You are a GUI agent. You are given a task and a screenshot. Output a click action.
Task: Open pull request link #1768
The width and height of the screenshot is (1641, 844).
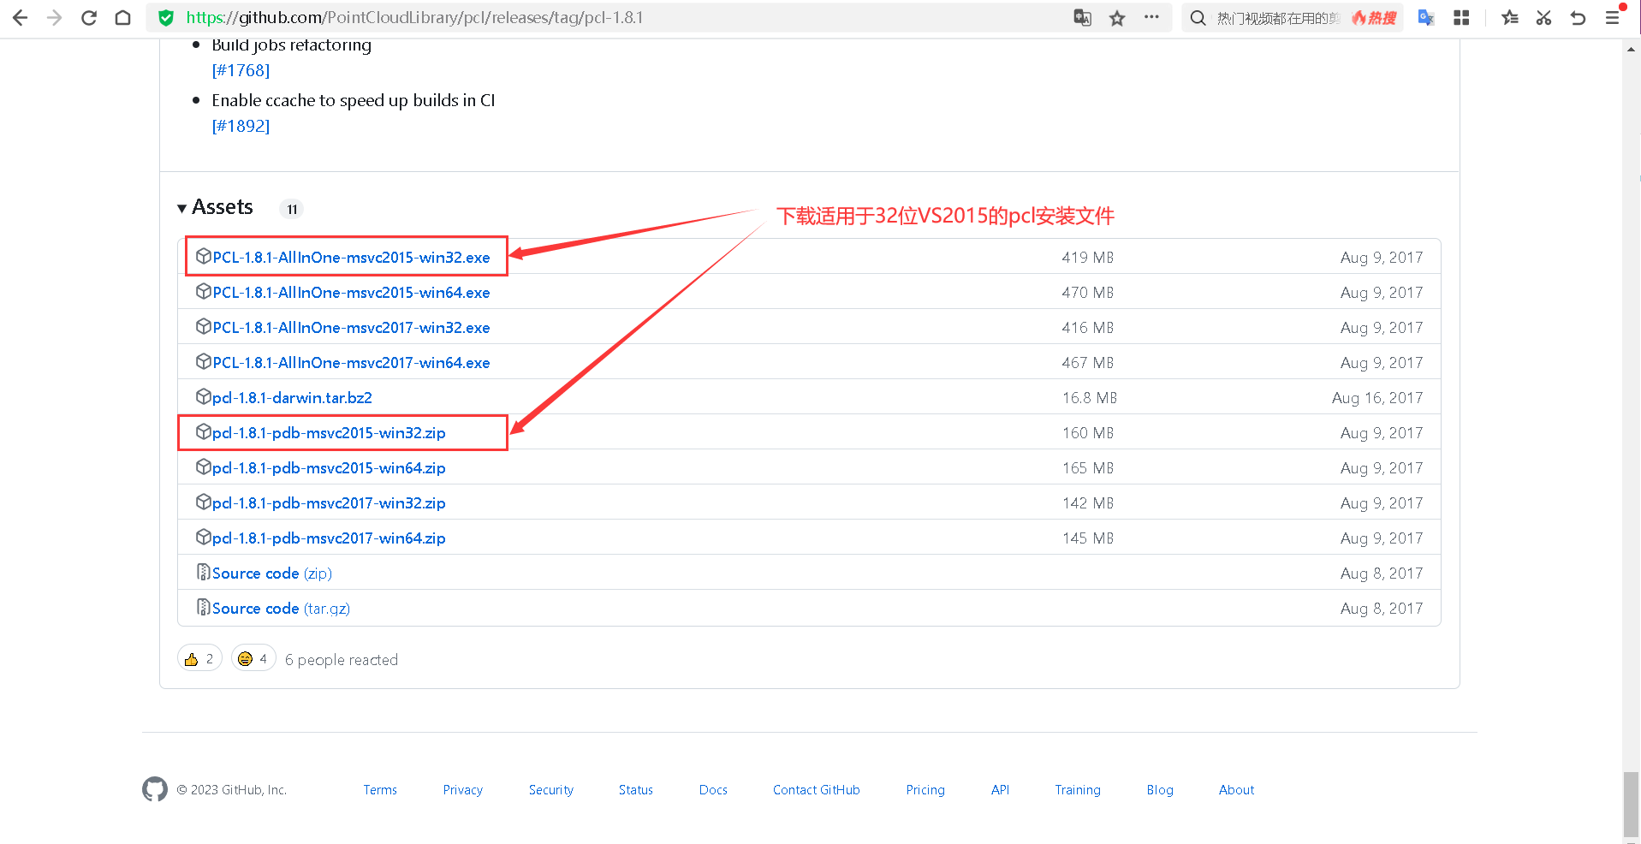click(x=241, y=70)
